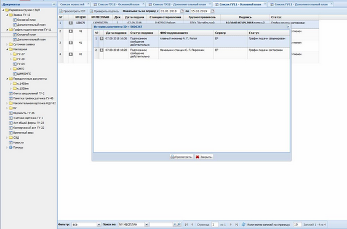The image size is (347, 229).
Task: Click save icon in history dialog row 2
Action: pos(102,50)
